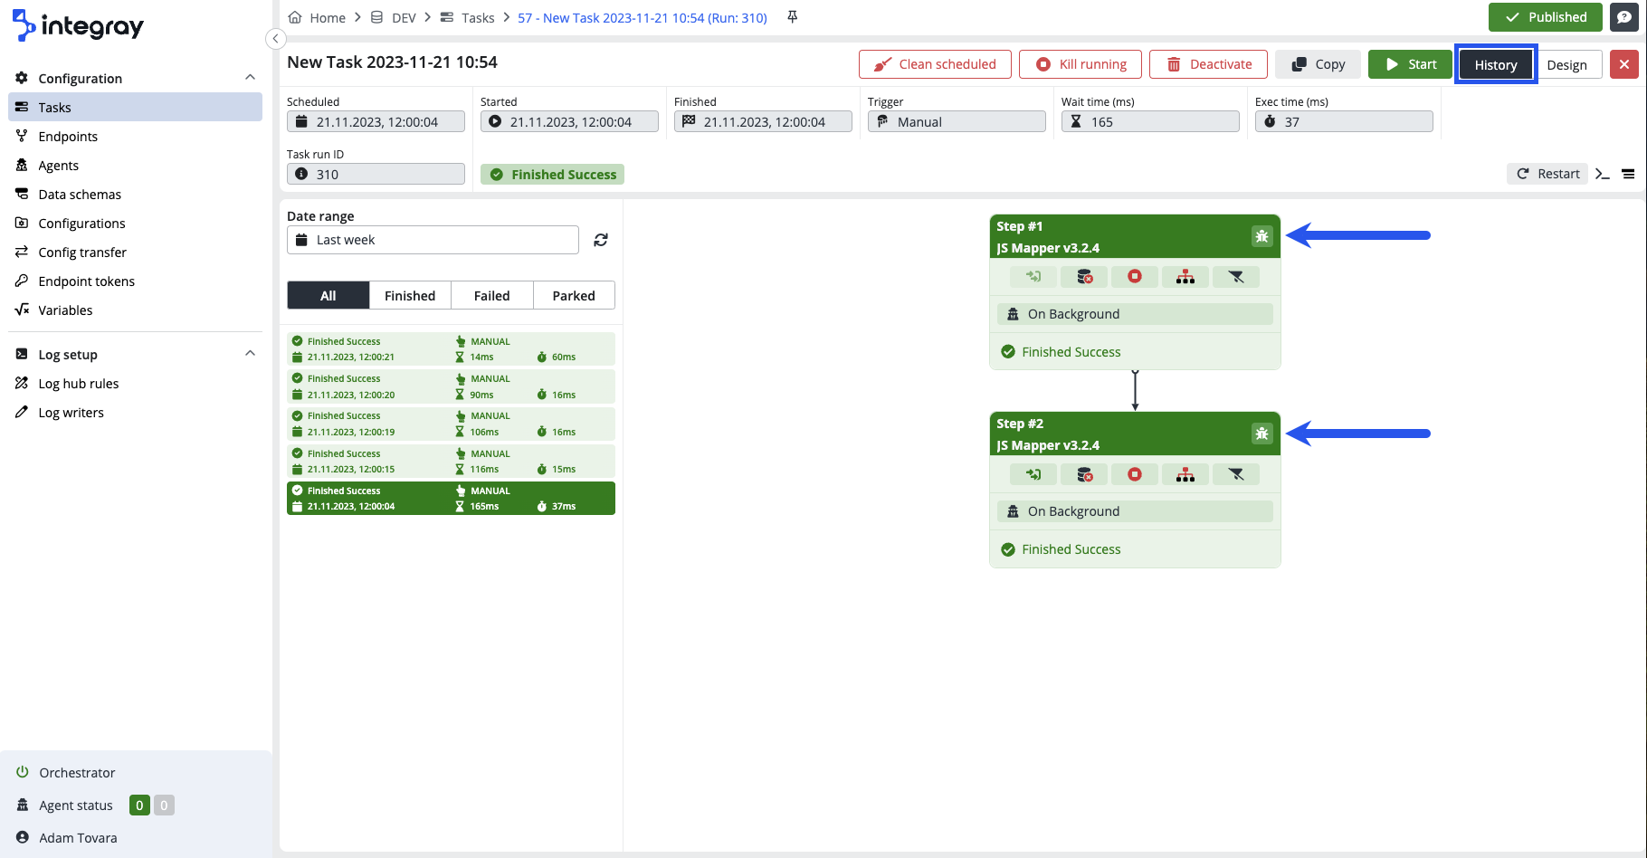
Task: Click the red stop icon in Step #1
Action: click(x=1135, y=277)
